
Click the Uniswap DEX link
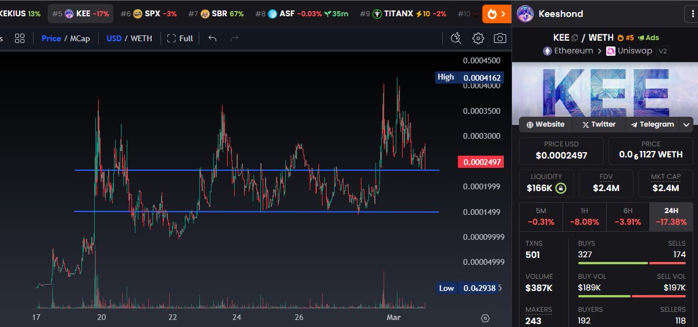coord(629,51)
